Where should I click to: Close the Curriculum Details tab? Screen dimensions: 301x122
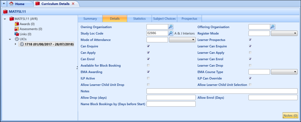pos(73,4)
